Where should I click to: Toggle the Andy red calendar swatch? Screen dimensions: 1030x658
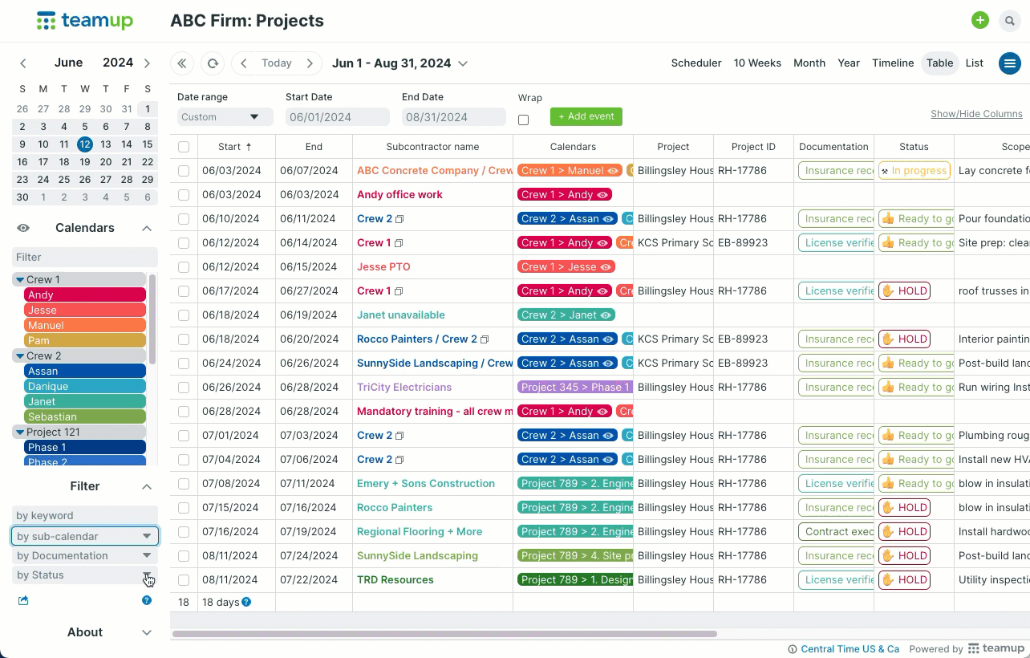click(85, 295)
